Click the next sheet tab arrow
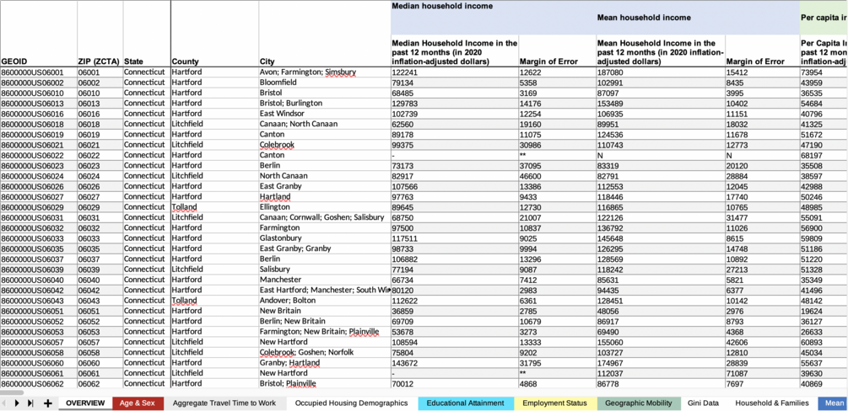Screen dimensions: 848x411 pos(17,403)
